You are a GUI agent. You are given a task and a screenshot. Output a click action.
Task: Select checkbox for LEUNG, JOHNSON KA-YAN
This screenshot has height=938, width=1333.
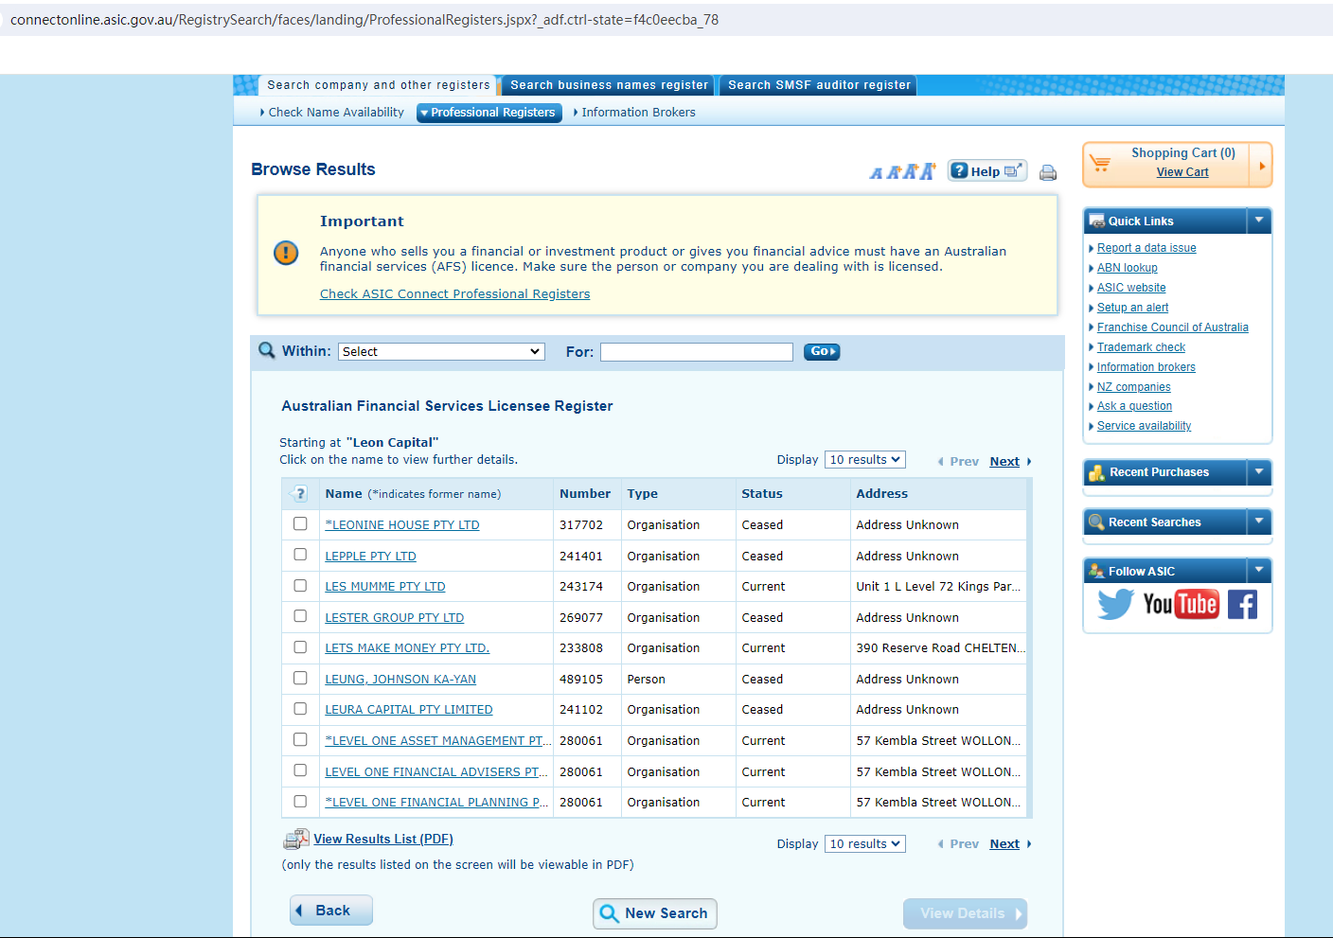tap(300, 678)
